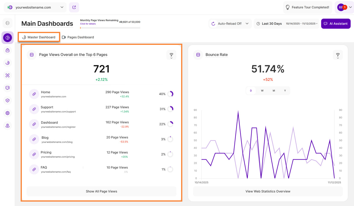The width and height of the screenshot is (354, 206).
Task: Expand the left sidebar with arrow icon
Action: [7, 23]
